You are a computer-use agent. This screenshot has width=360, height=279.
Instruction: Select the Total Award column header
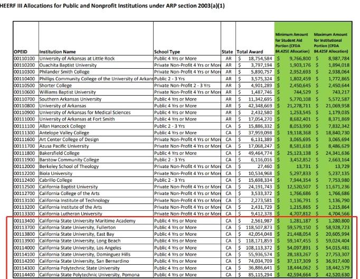click(250, 52)
